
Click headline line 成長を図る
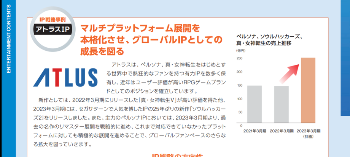[102, 51]
